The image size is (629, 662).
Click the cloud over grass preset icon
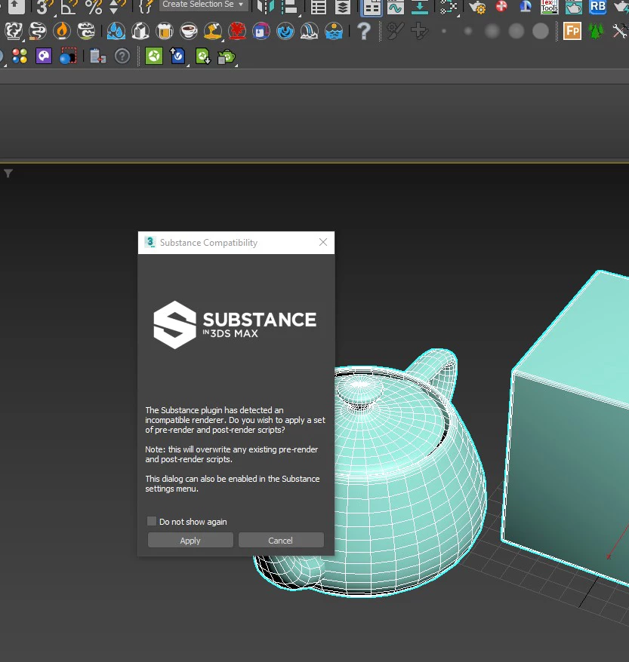[86, 31]
